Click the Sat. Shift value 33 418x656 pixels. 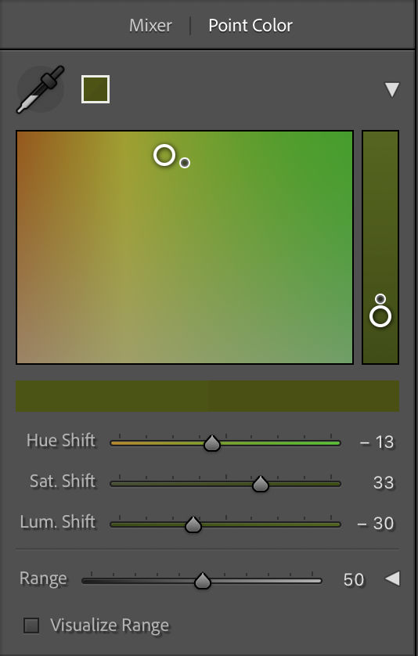click(x=384, y=483)
